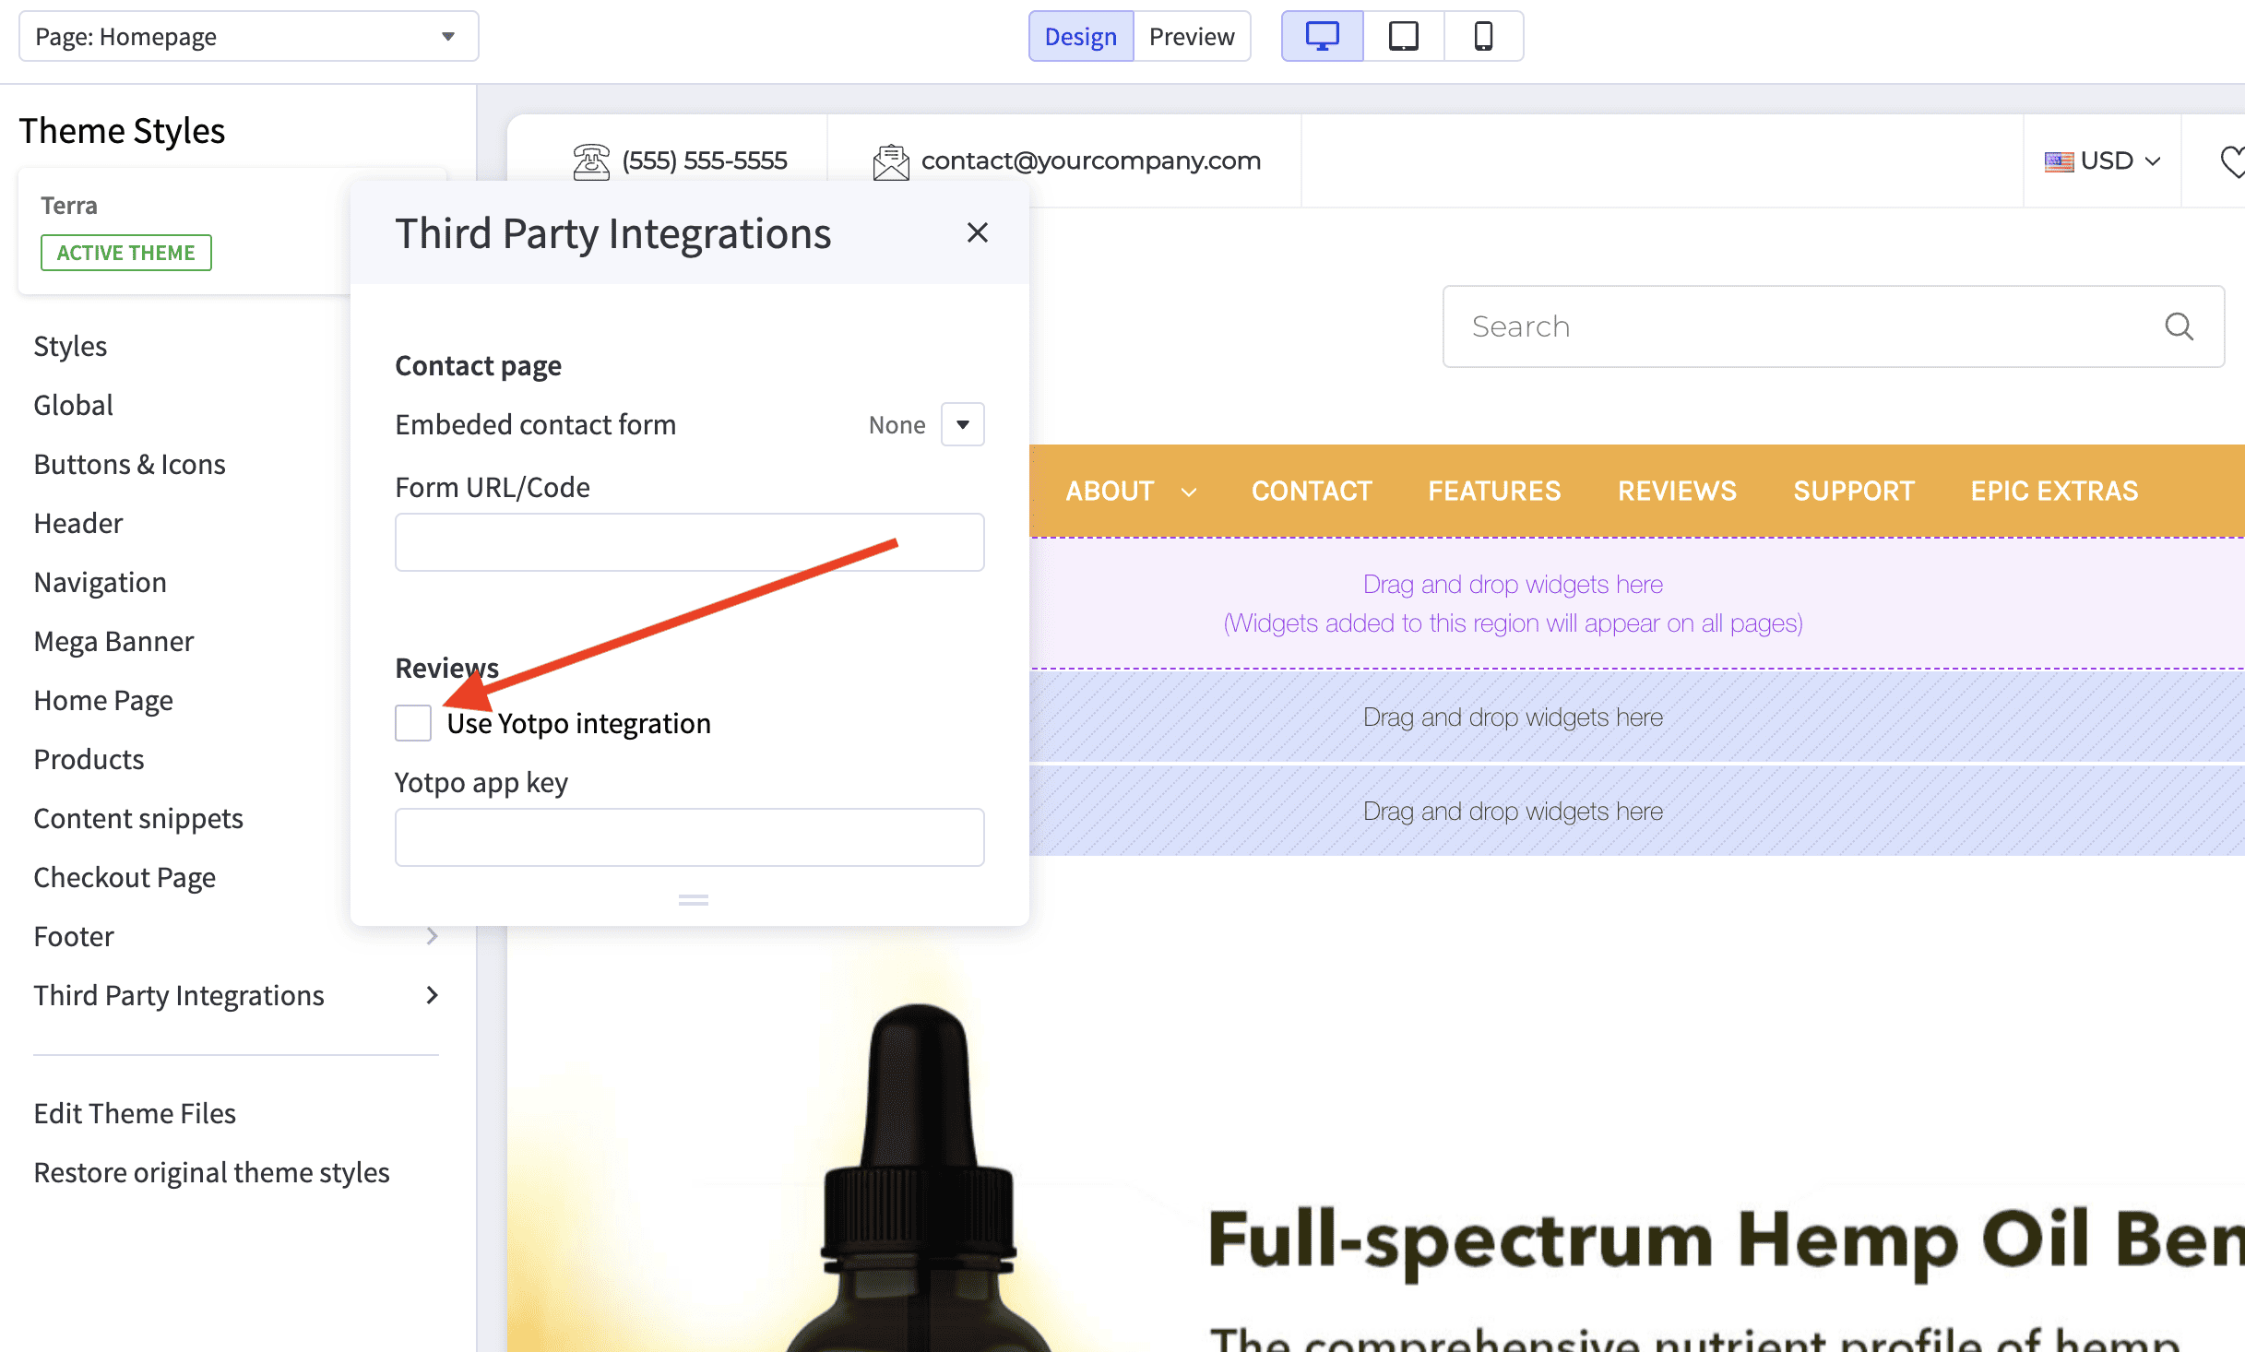Switch to desktop view icon
Screen dimensions: 2245x1352
(1322, 37)
